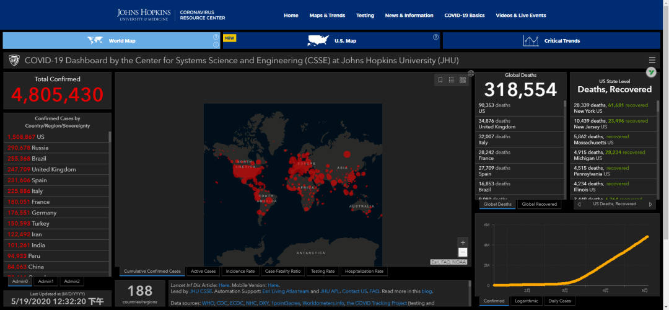Open the Esri Living Atlas team link
Screen dimensions: 669x310
[x=286, y=291]
